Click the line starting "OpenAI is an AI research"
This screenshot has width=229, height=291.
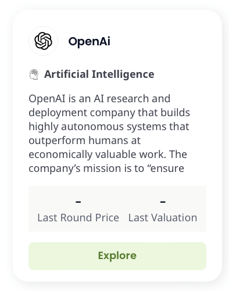click(x=99, y=99)
